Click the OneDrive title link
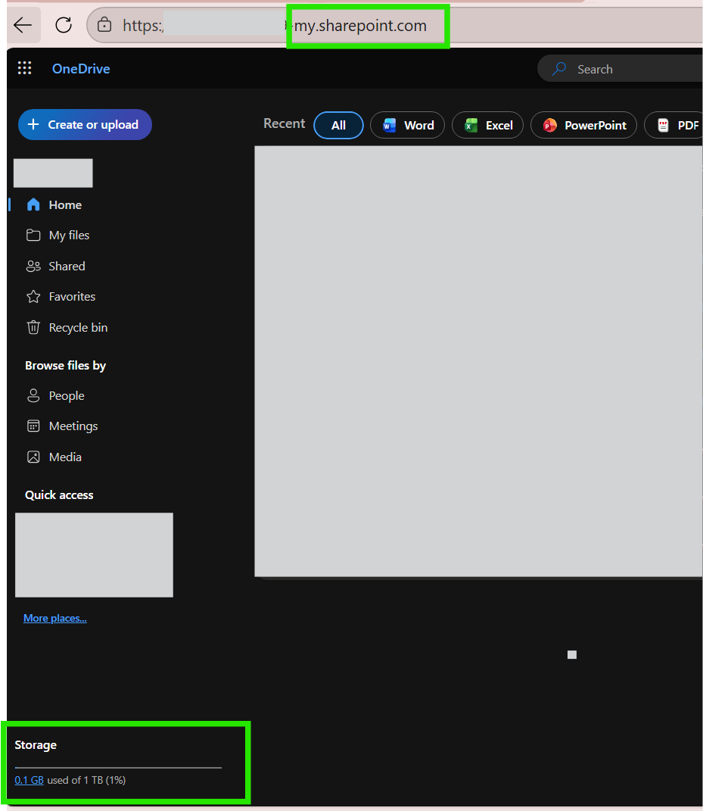The width and height of the screenshot is (703, 811). coord(81,69)
